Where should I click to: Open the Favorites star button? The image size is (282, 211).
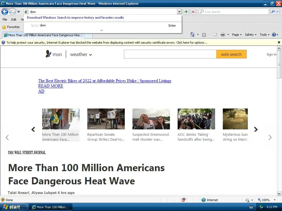pos(11,27)
